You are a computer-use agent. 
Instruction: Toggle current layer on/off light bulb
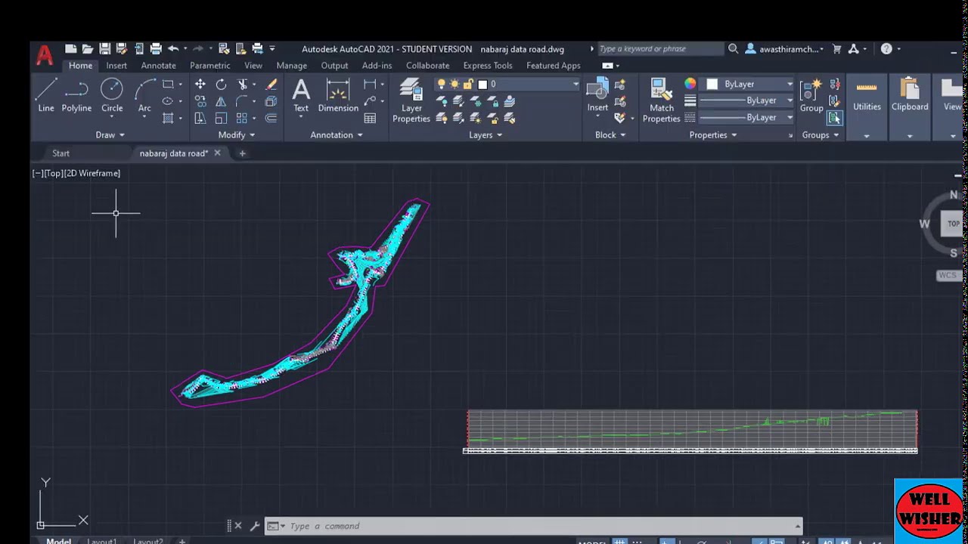(x=442, y=84)
